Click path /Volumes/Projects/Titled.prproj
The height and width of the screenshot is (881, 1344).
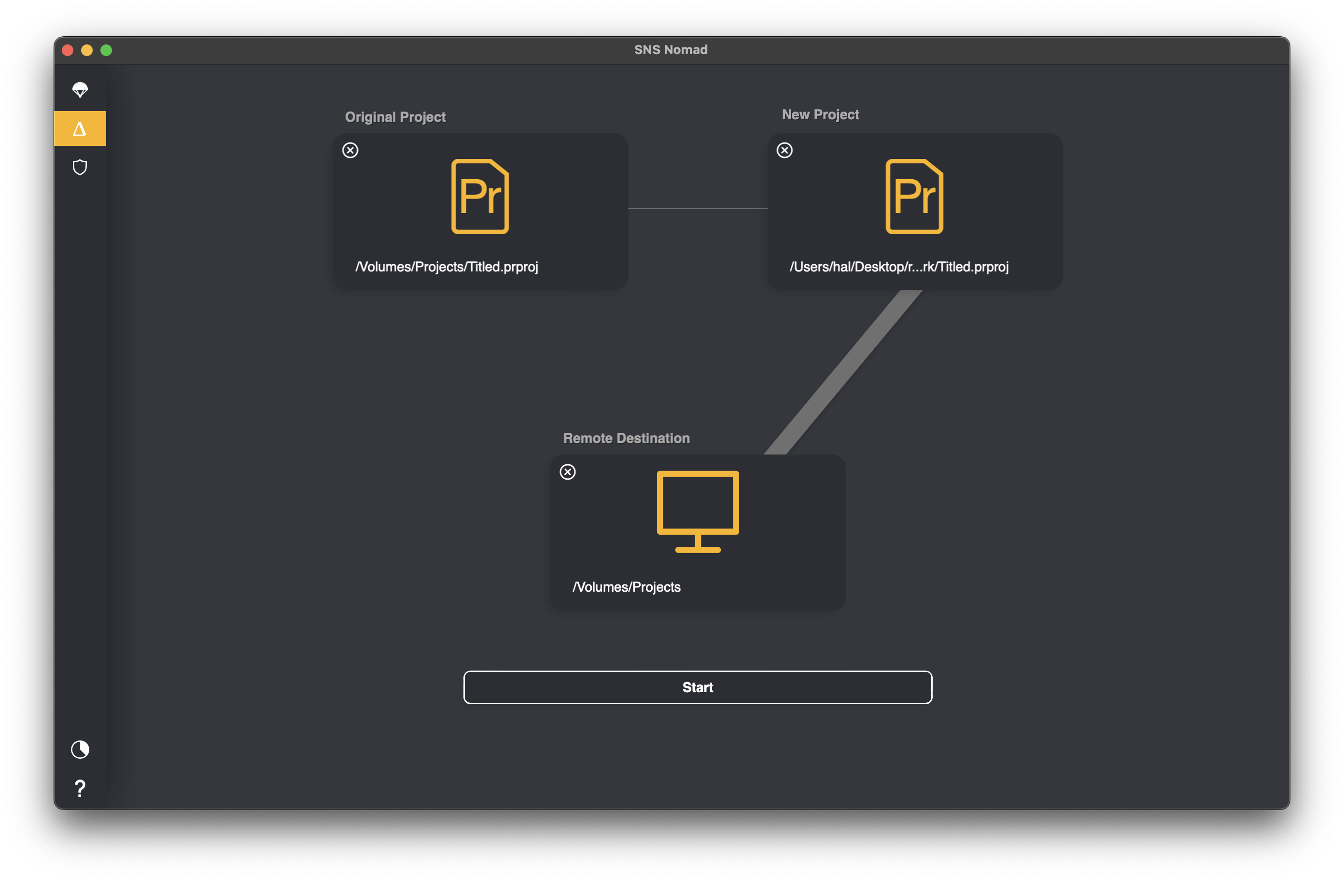(447, 267)
